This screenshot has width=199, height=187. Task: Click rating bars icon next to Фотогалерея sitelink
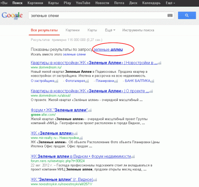[87, 81]
